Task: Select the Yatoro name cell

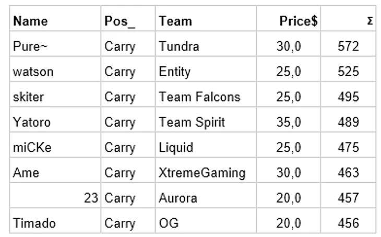Action: 55,120
